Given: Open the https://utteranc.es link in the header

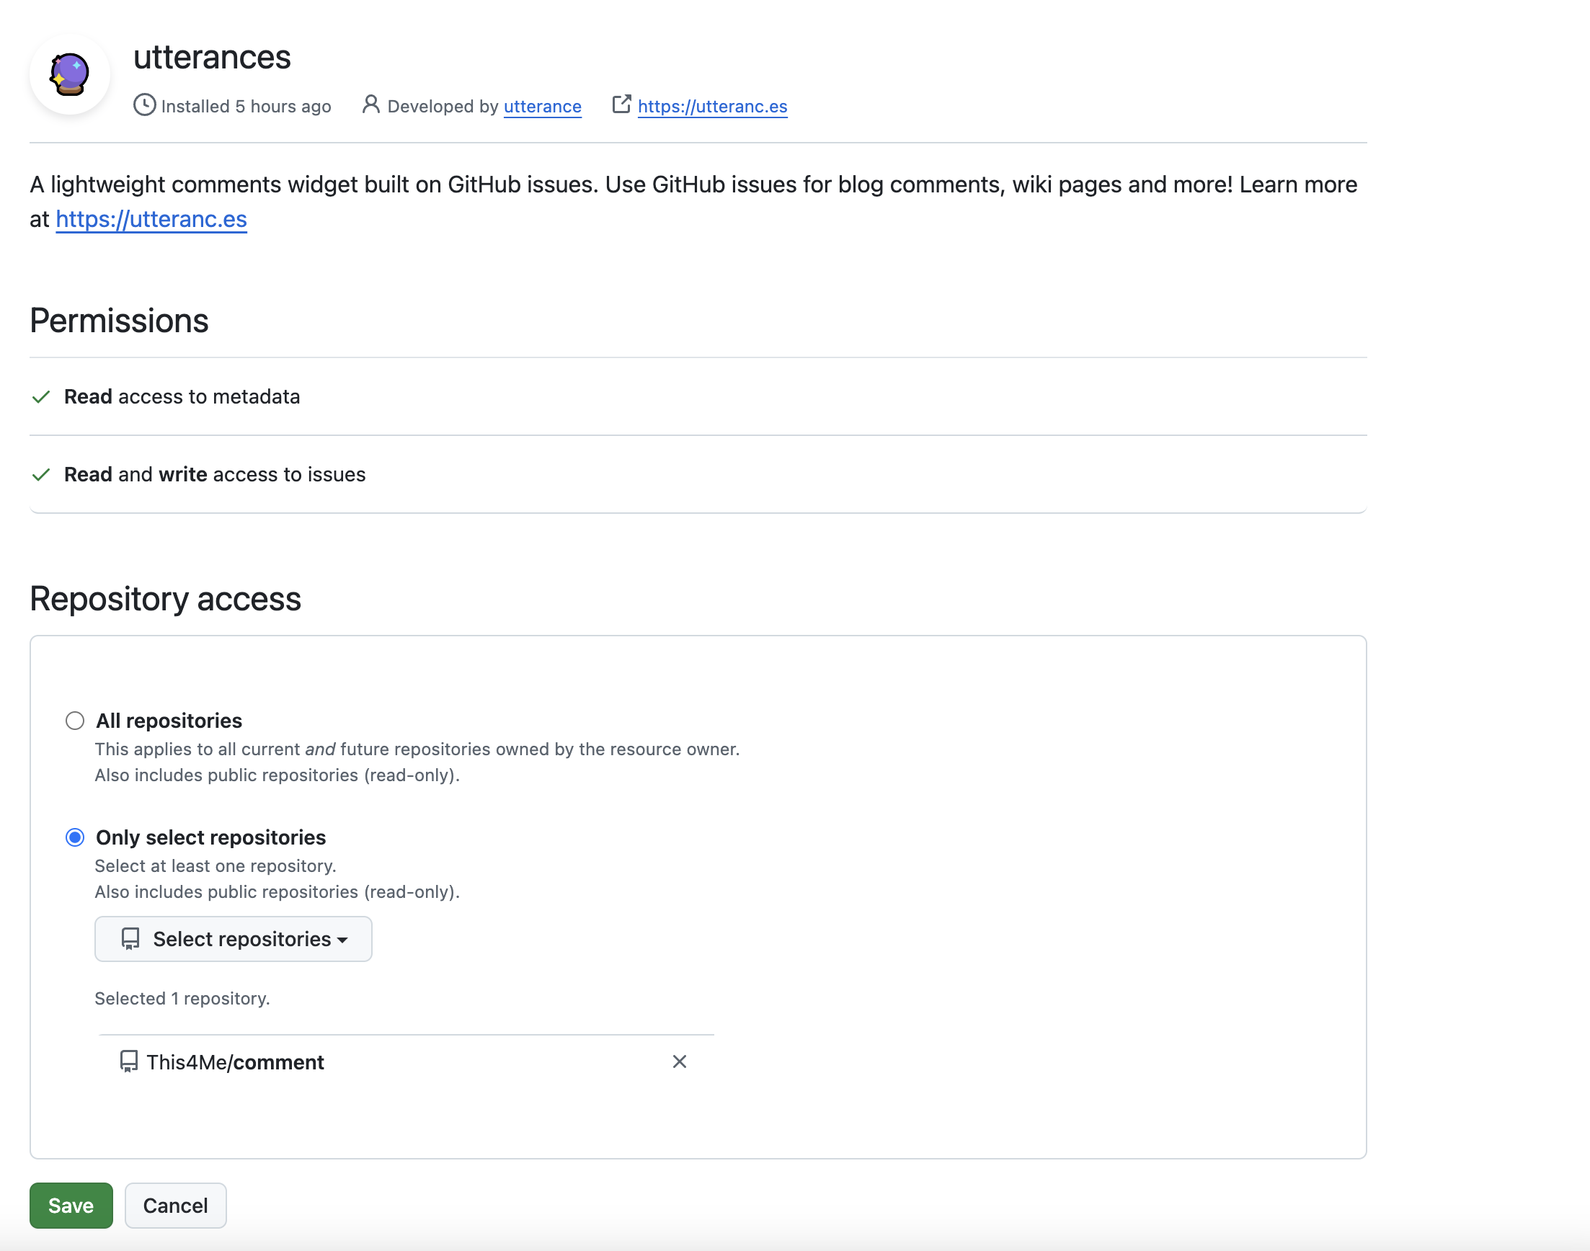Looking at the screenshot, I should pos(713,106).
